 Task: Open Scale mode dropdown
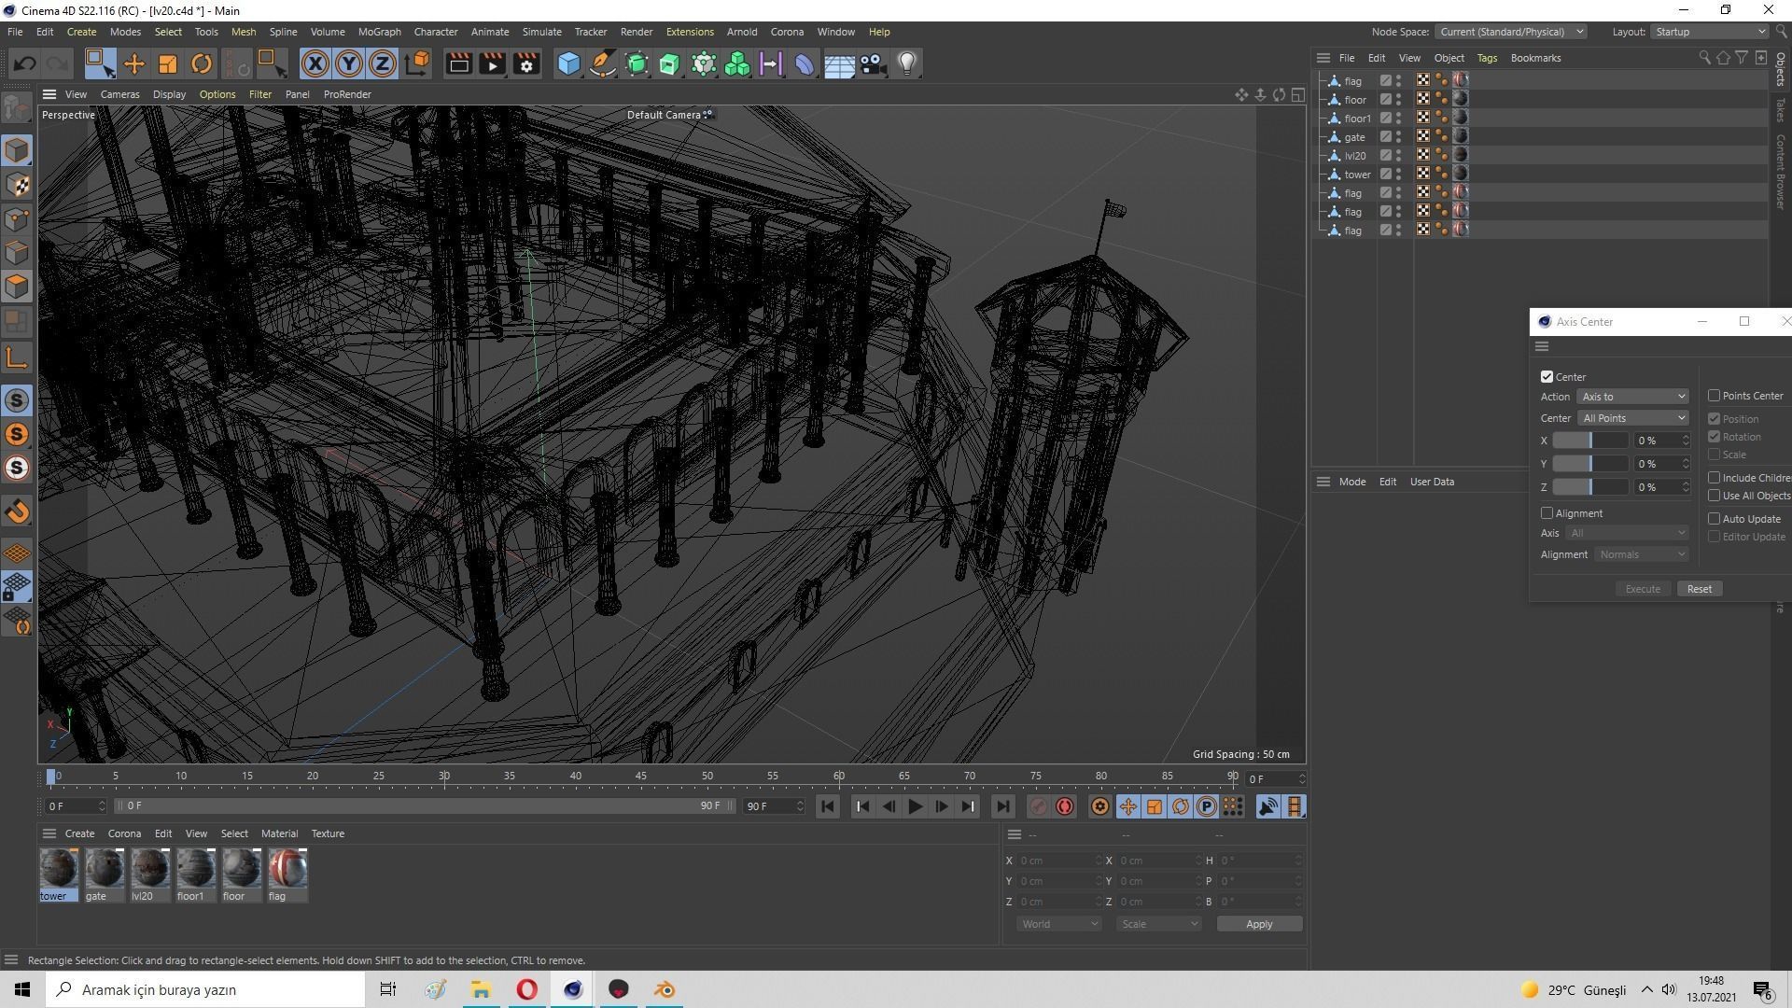click(1158, 924)
